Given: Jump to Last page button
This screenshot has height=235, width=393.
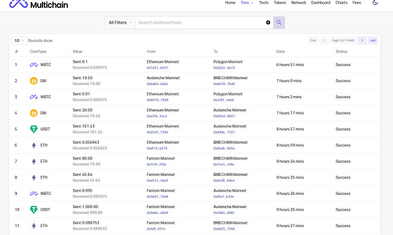Looking at the screenshot, I should (373, 41).
